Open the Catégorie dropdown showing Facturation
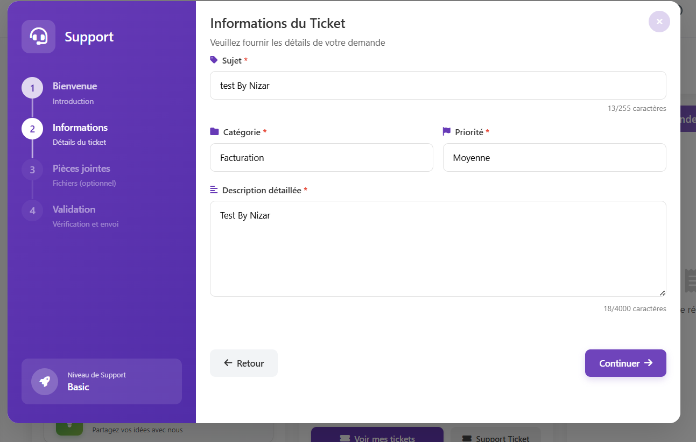This screenshot has width=696, height=442. (321, 157)
